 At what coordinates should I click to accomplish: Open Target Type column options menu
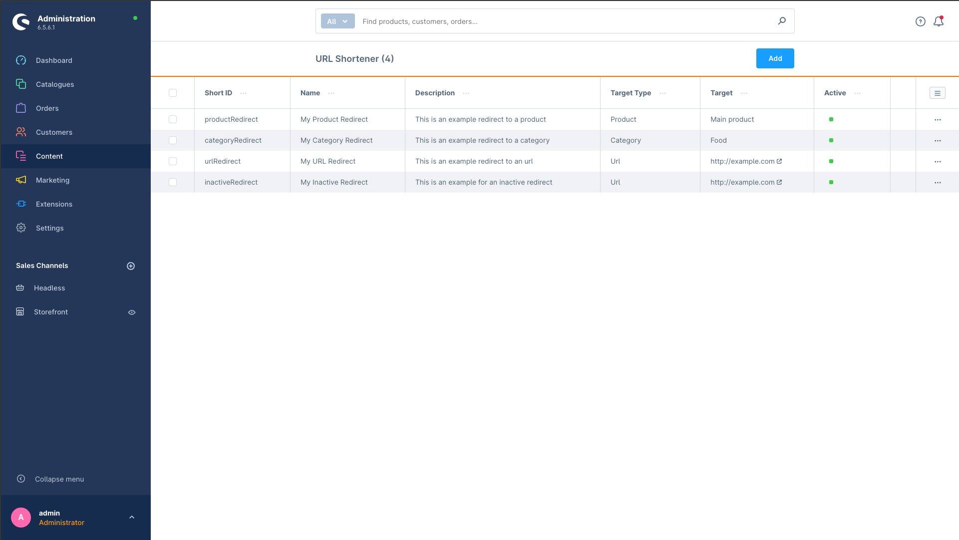pos(663,93)
